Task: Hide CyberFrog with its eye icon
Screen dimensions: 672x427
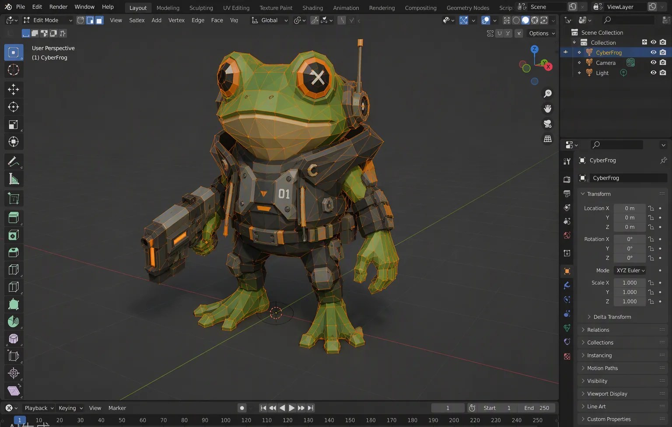Action: [653, 52]
